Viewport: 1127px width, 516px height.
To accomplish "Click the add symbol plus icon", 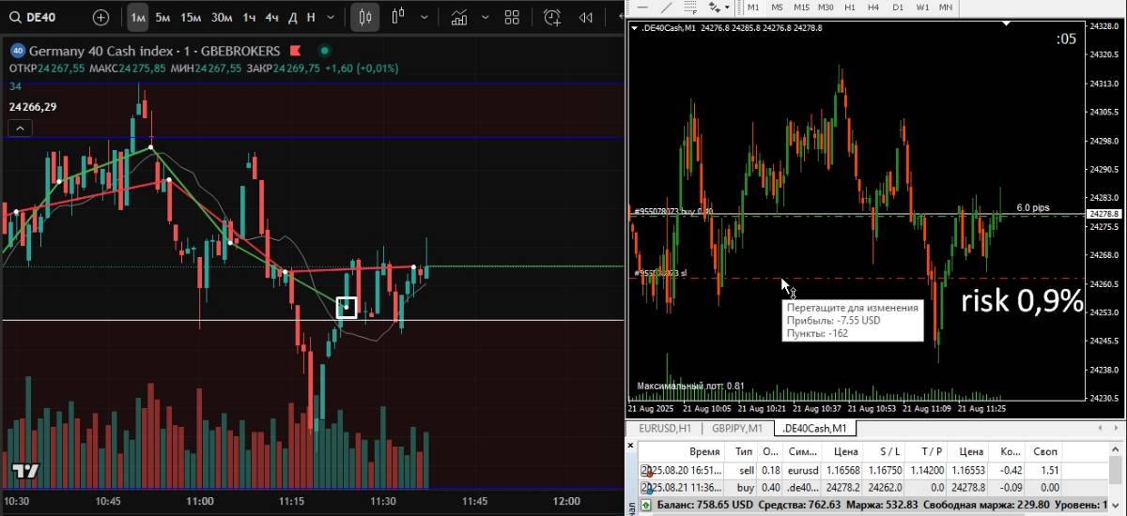I will point(101,17).
